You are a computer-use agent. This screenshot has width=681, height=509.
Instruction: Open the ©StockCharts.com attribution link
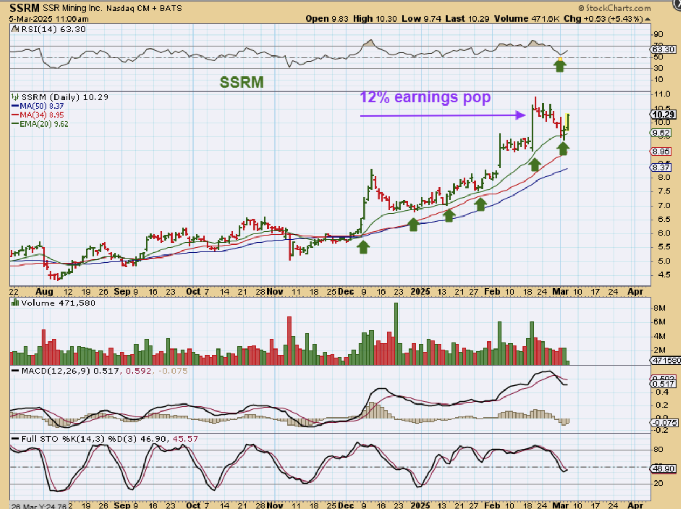click(x=614, y=8)
